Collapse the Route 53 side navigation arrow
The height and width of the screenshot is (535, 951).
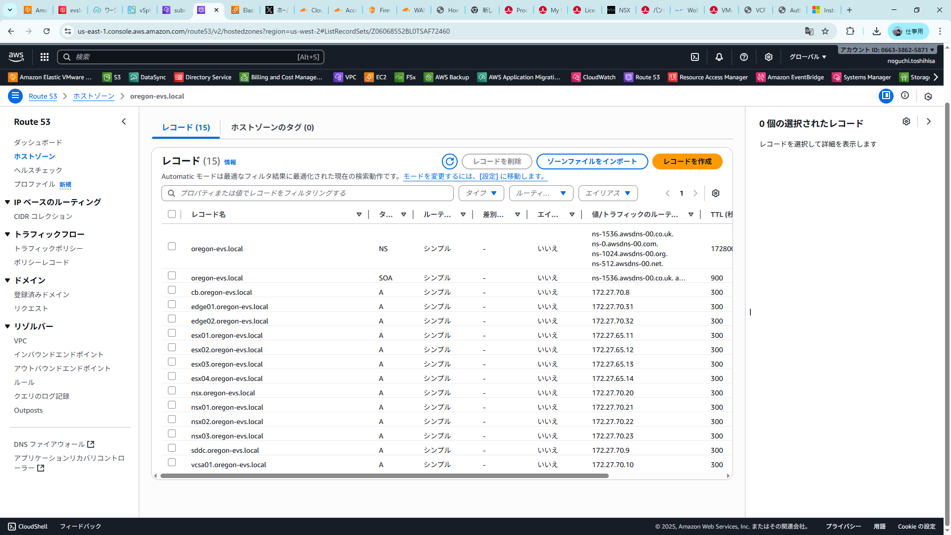(124, 122)
